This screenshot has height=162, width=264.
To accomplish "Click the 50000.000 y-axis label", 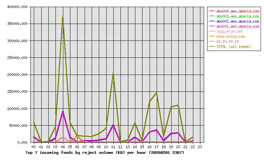I will point(18,126).
